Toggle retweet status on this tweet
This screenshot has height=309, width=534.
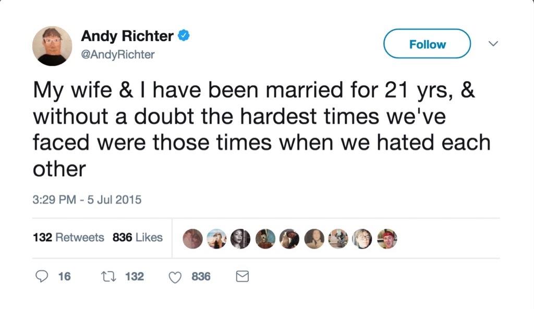108,277
